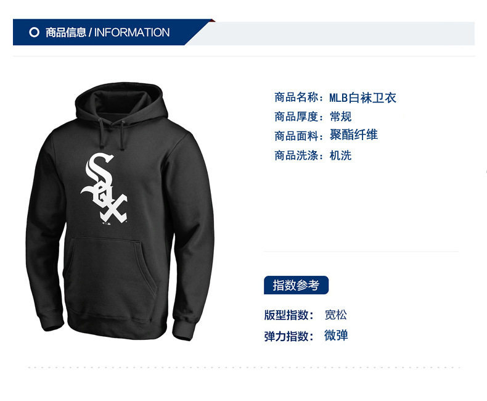The width and height of the screenshot is (487, 401).
Task: Click the black hoodie product image
Action: click(120, 212)
